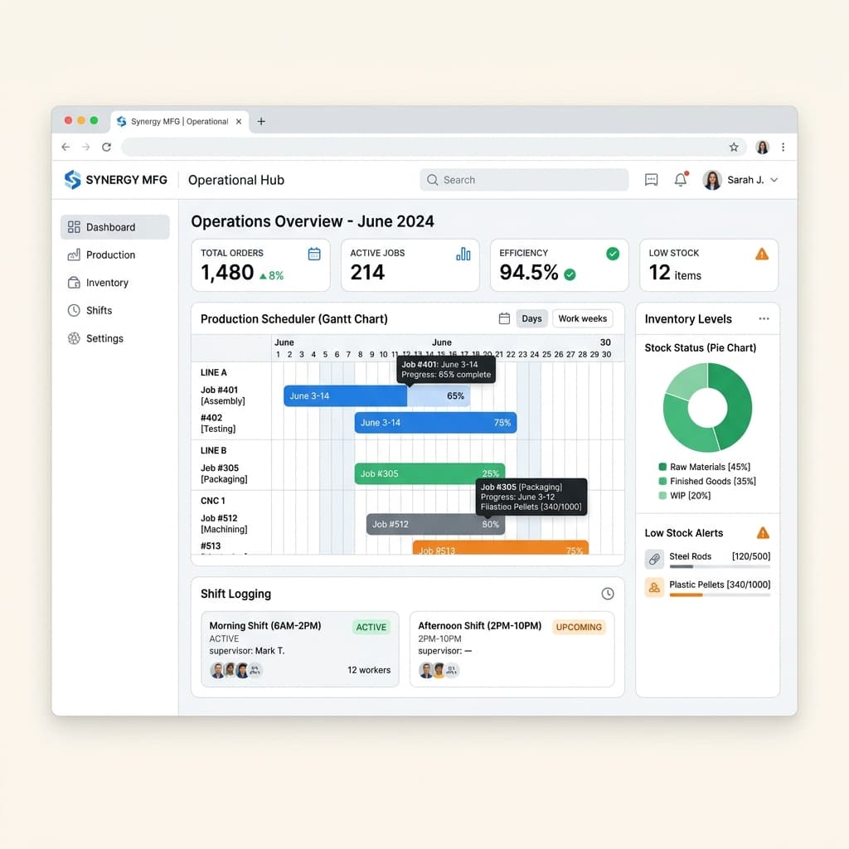This screenshot has width=849, height=849.
Task: Open Inventory Levels three-dot menu
Action: click(x=764, y=318)
